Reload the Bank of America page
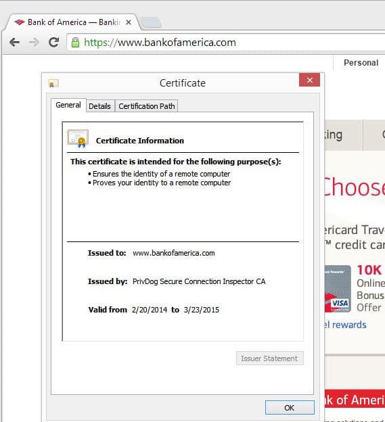The image size is (385, 422). [x=53, y=42]
